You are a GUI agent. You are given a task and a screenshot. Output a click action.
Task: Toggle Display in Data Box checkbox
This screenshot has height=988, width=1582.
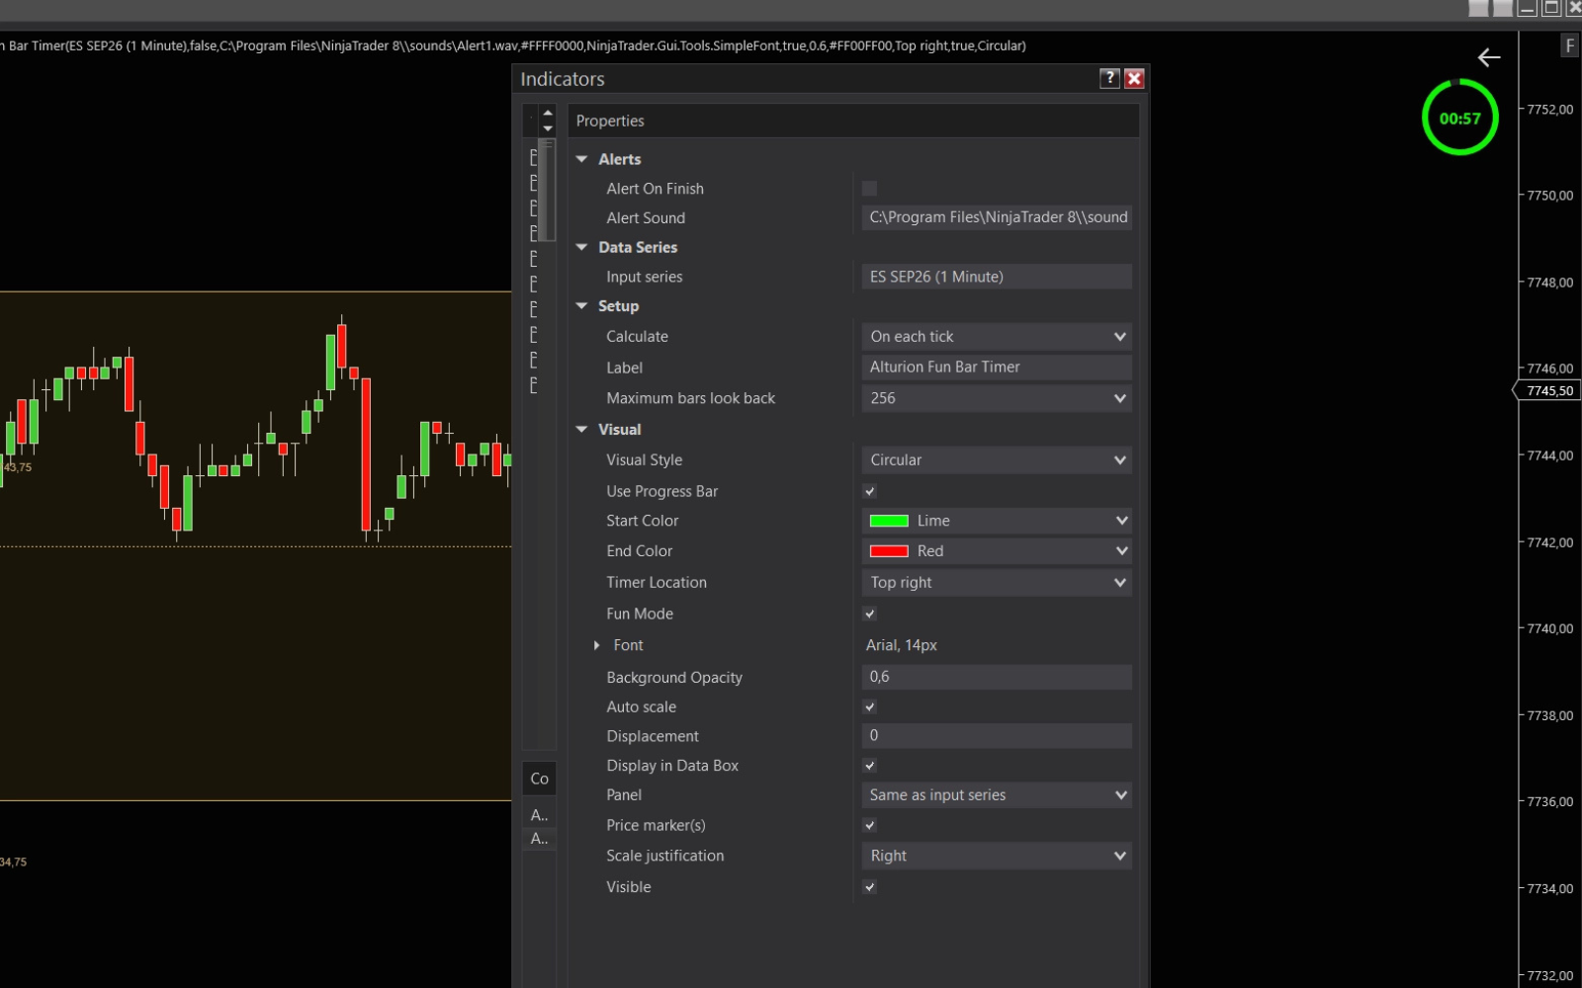pos(870,766)
